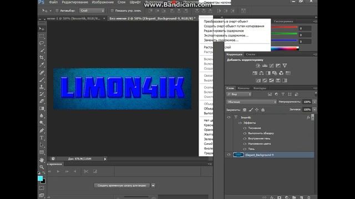Viewport: 355px width, 199px height.
Task: Open the layer filter Вид dropdown
Action: [239, 95]
